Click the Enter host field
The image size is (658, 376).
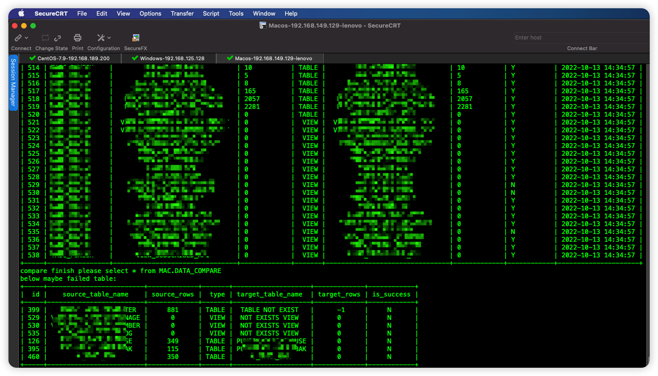(581, 38)
